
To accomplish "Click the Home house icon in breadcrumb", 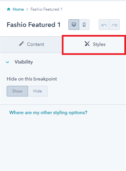I will 9,9.
